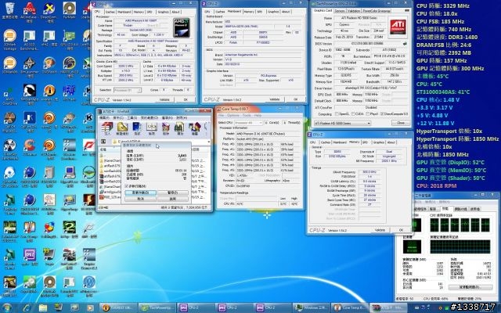Click the AMD Phenom II logo in CPU-Z

click(x=181, y=27)
